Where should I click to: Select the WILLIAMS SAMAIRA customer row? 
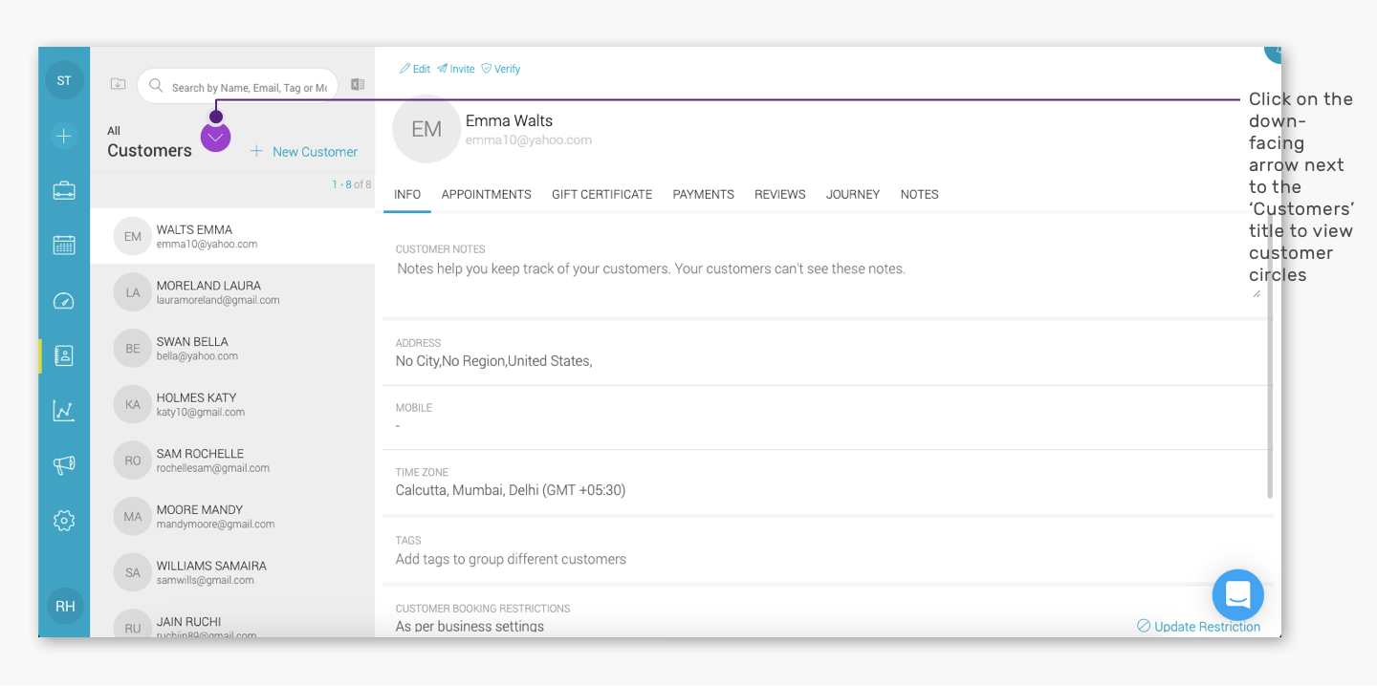[232, 572]
